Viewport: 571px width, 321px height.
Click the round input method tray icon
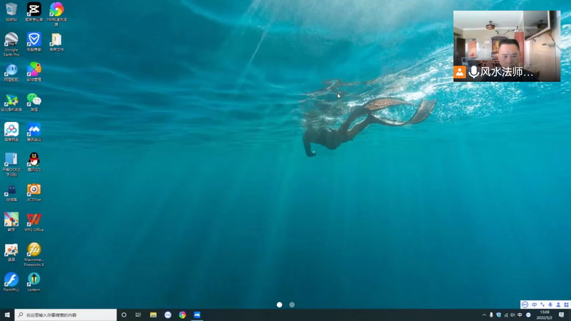pos(528,315)
